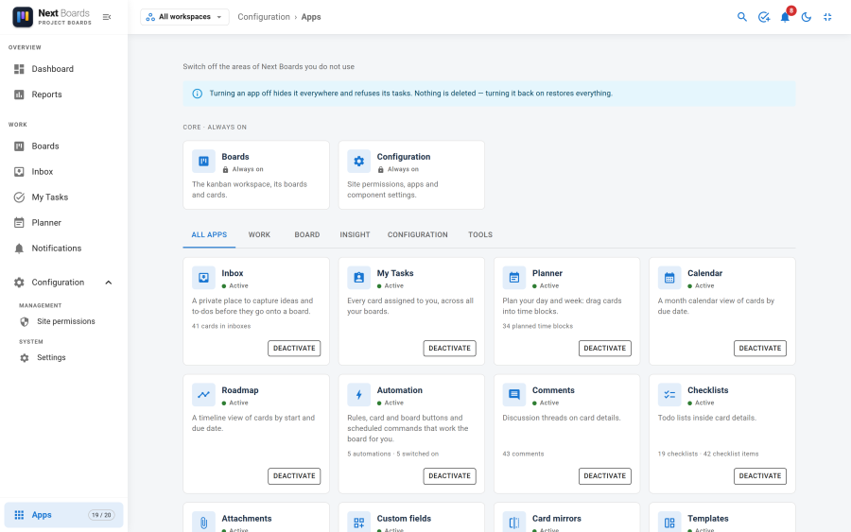Open My Tasks in sidebar

pos(63,197)
